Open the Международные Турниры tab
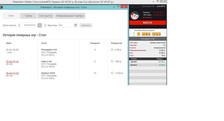Screen dimensions: 224x121 tap(70, 16)
